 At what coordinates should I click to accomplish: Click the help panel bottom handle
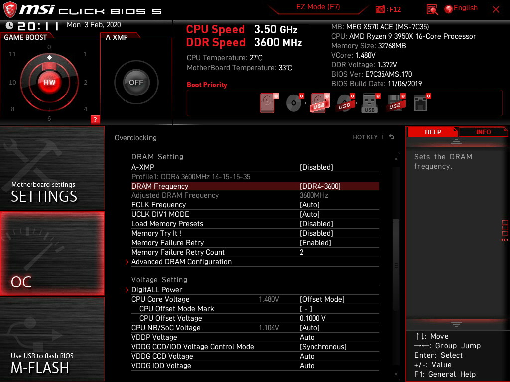pyautogui.click(x=456, y=324)
